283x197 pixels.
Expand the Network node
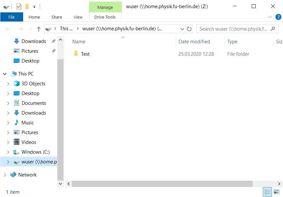point(5,175)
